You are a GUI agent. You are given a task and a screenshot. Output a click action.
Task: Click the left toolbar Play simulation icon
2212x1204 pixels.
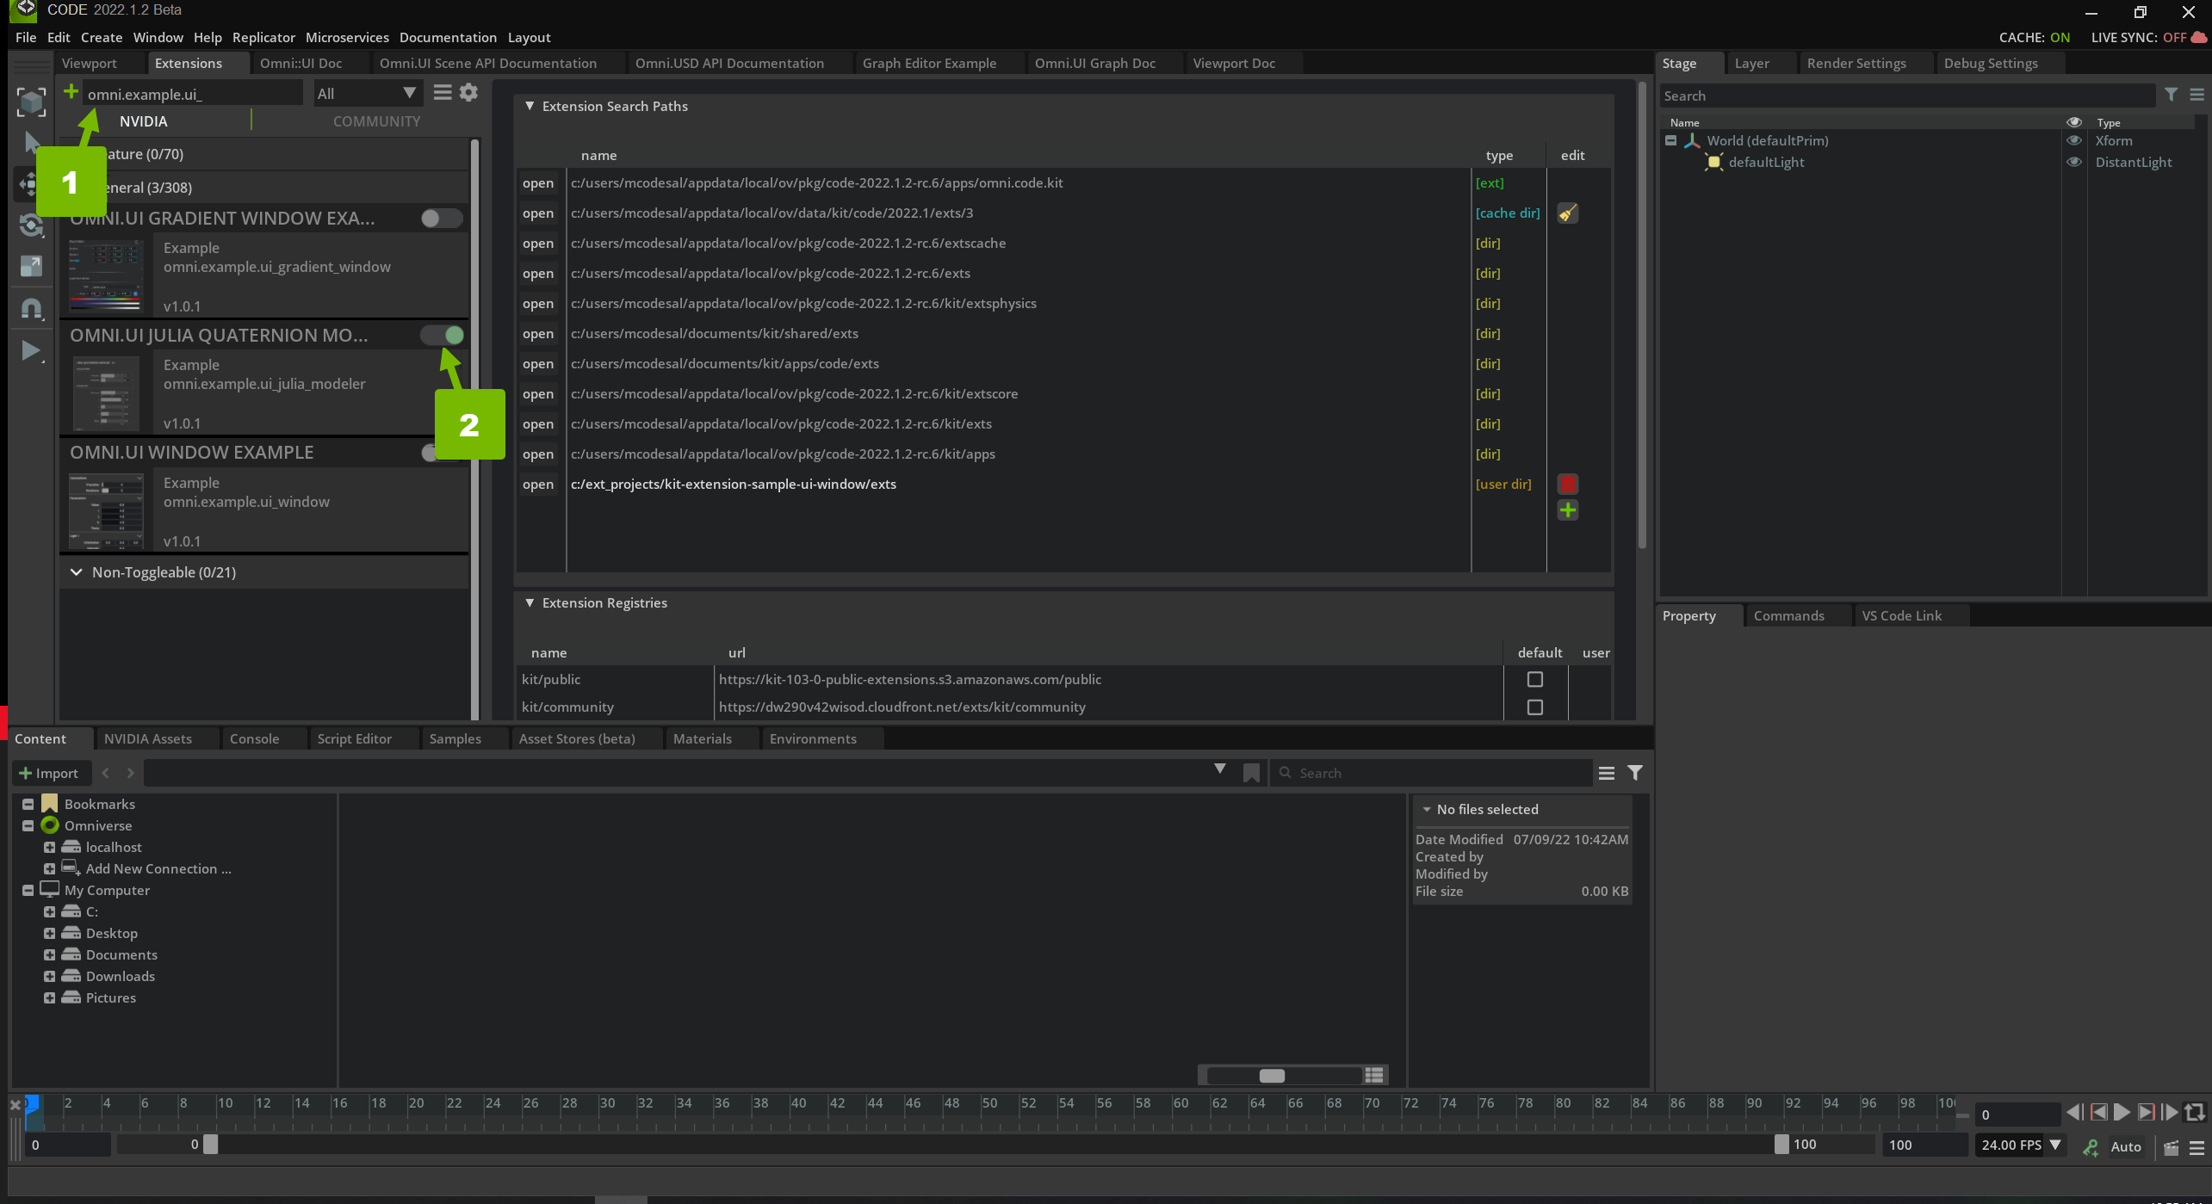click(x=32, y=350)
